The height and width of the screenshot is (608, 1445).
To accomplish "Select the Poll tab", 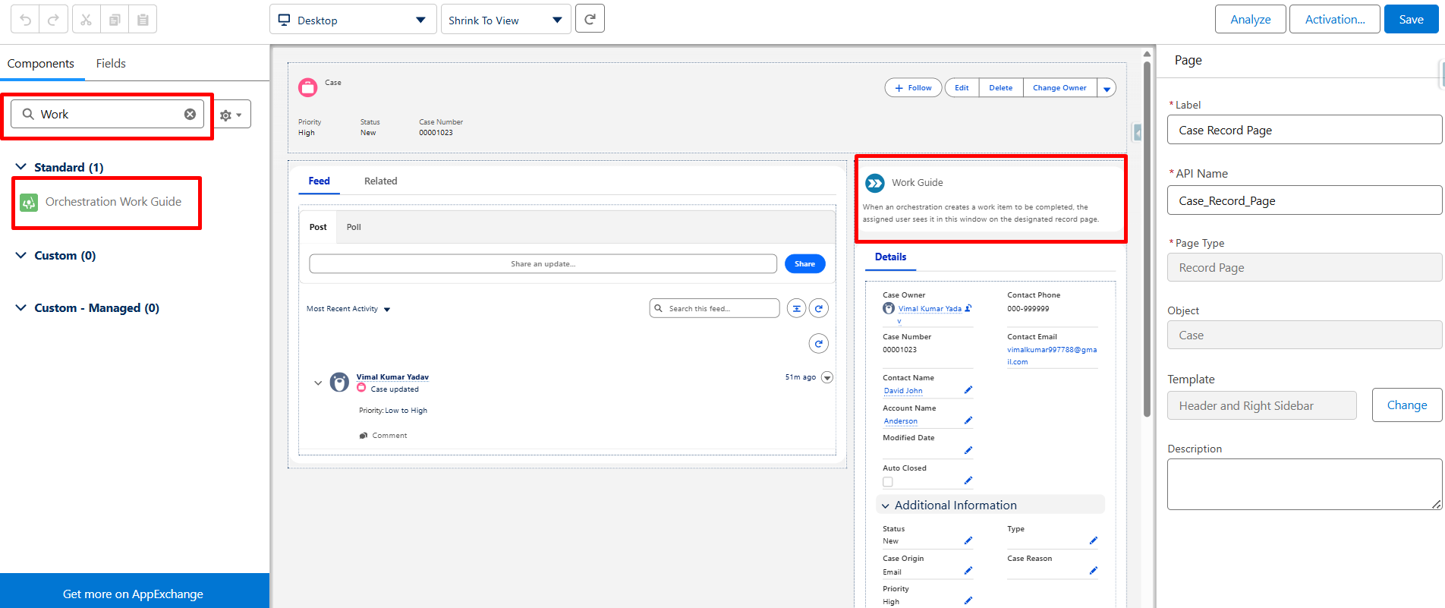I will tap(354, 227).
